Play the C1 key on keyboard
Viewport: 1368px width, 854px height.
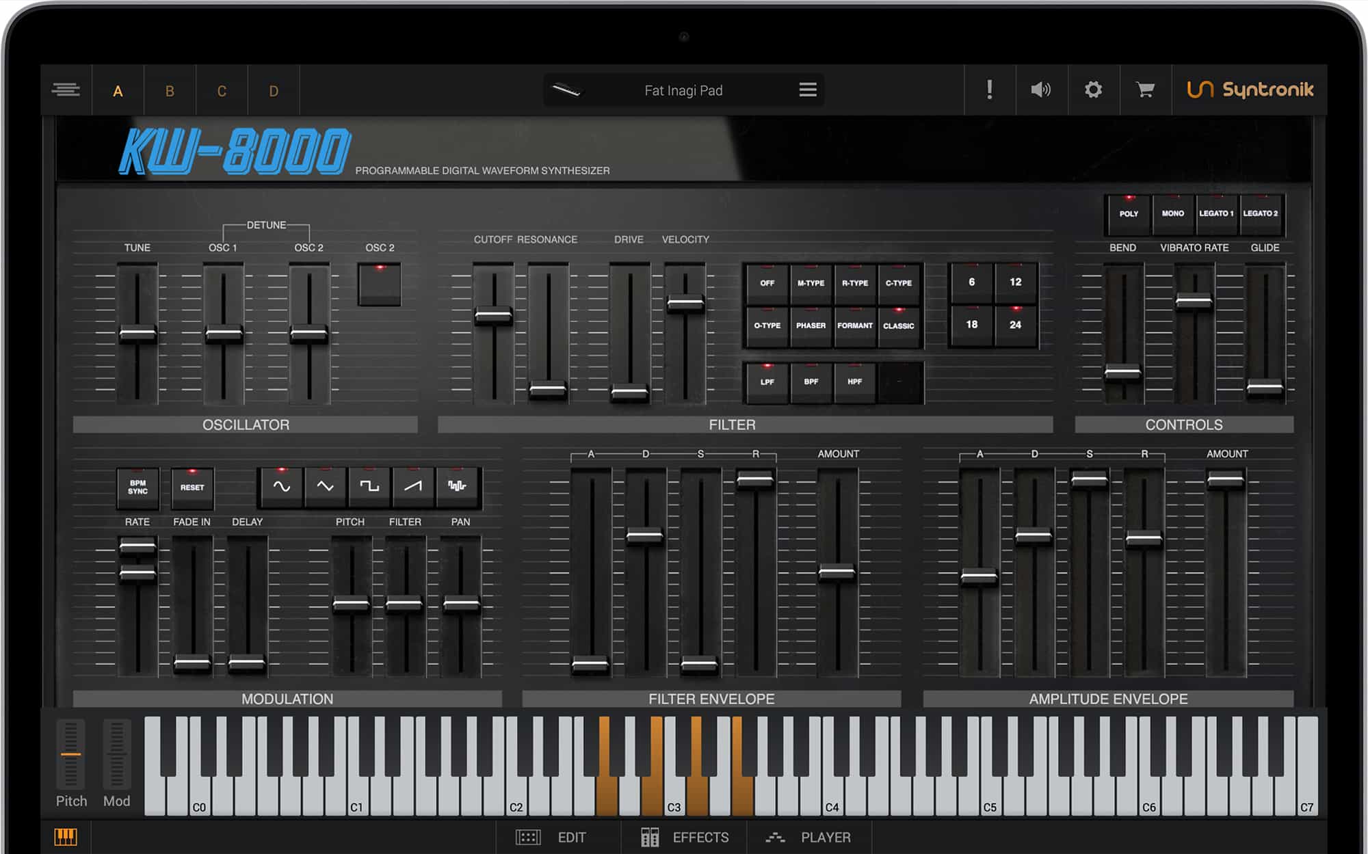[356, 797]
